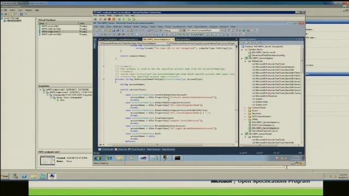
Task: Collapse the summary comment outlining region in code
Action: click(104, 66)
